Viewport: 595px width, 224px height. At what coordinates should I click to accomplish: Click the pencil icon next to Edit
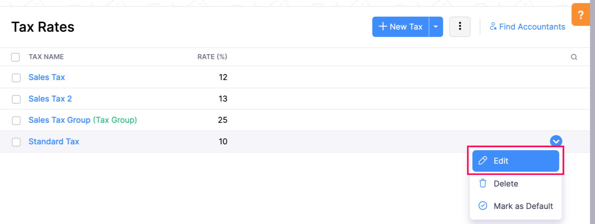(483, 161)
